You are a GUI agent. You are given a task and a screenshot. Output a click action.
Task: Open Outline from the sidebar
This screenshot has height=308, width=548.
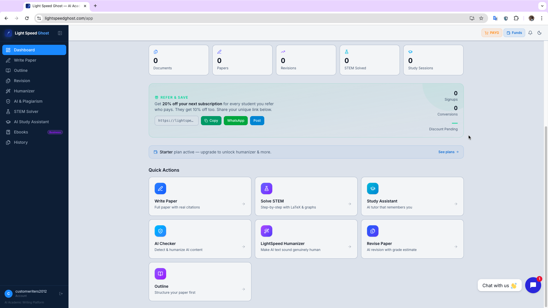tap(34, 70)
